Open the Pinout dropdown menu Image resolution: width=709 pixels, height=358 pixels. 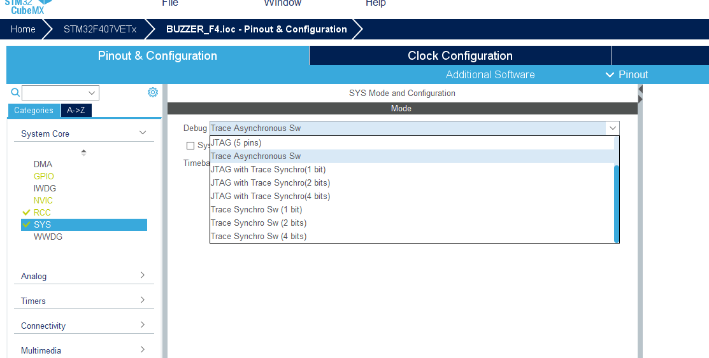point(627,74)
